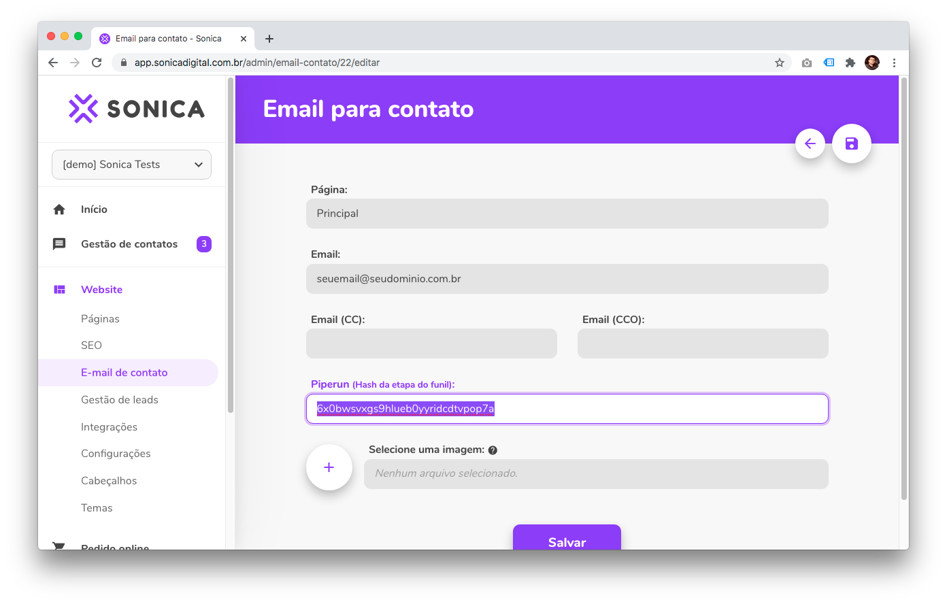Bookmark this page with the star icon
The width and height of the screenshot is (947, 604).
coord(780,63)
